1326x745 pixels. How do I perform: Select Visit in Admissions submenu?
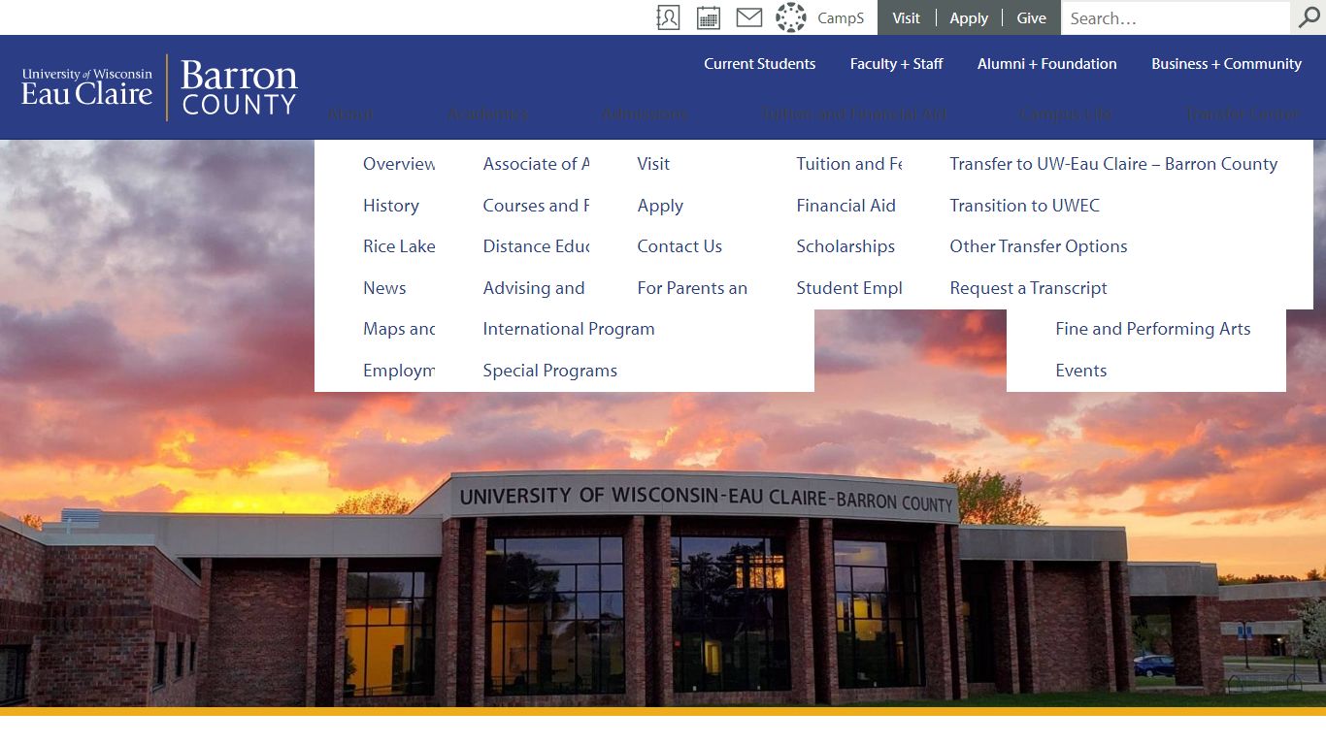tap(653, 164)
